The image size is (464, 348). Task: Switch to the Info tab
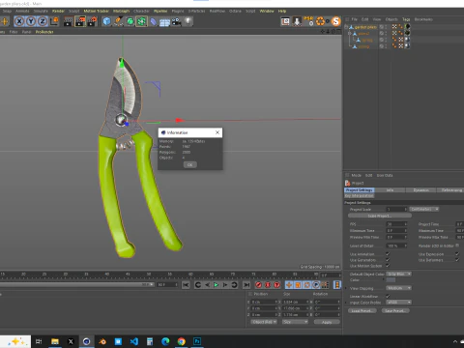(x=390, y=190)
